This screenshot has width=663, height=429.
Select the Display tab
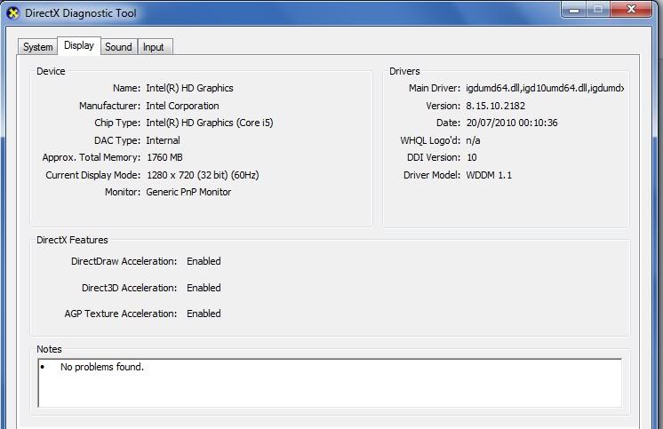(79, 45)
